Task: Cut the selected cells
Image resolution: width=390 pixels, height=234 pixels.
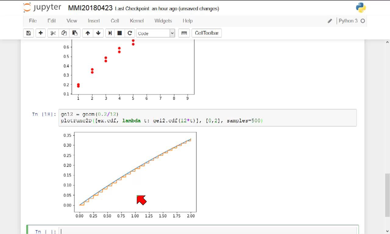Action: click(53, 33)
